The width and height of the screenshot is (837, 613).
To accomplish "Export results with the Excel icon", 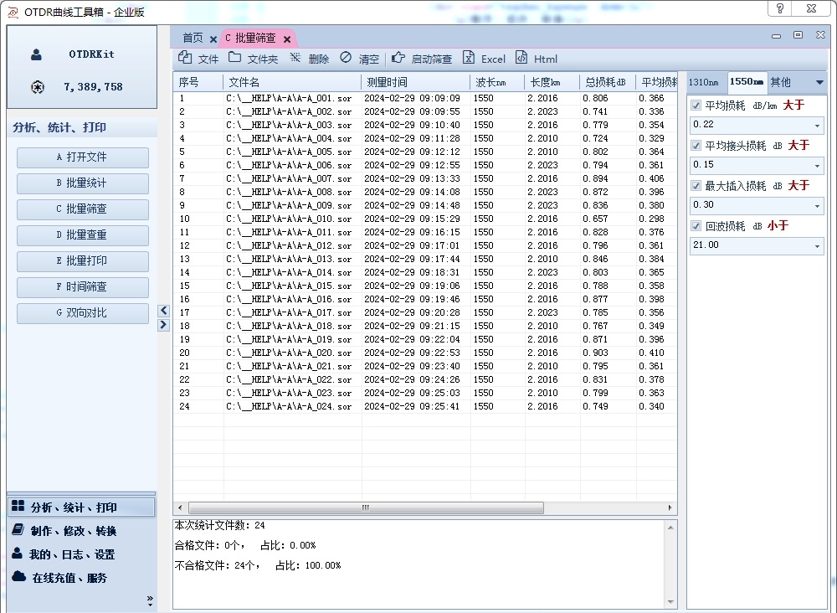I will pyautogui.click(x=470, y=58).
